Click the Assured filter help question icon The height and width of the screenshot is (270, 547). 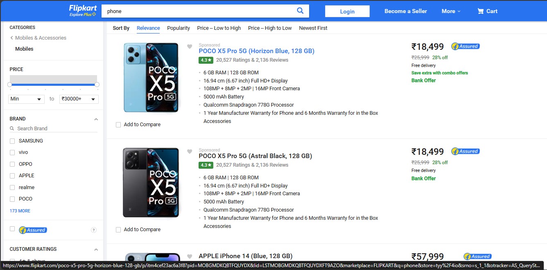pyautogui.click(x=93, y=230)
